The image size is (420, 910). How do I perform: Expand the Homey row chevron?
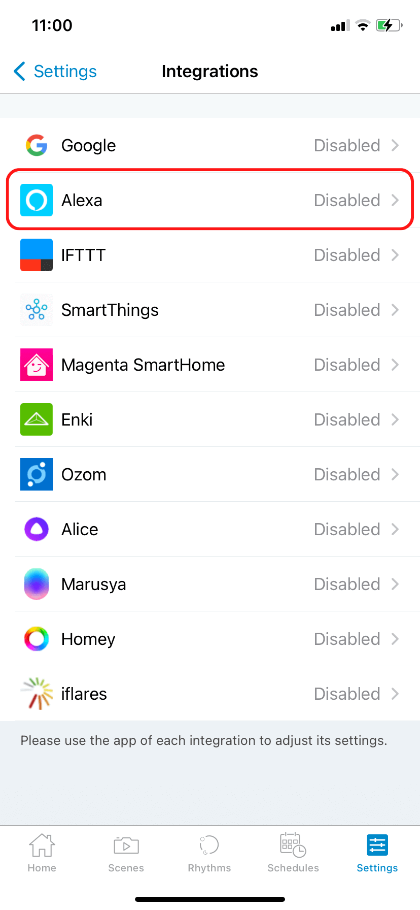pyautogui.click(x=395, y=639)
